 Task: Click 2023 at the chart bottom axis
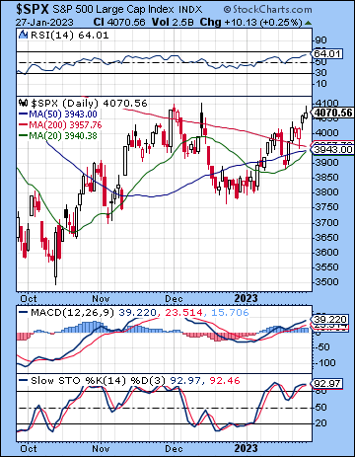pyautogui.click(x=246, y=448)
